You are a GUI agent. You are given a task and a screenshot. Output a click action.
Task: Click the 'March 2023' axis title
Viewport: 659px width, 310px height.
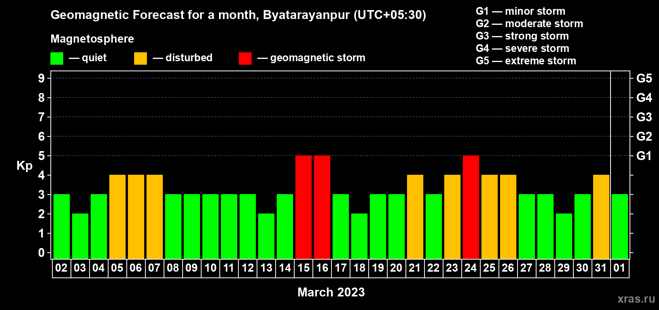coord(331,292)
